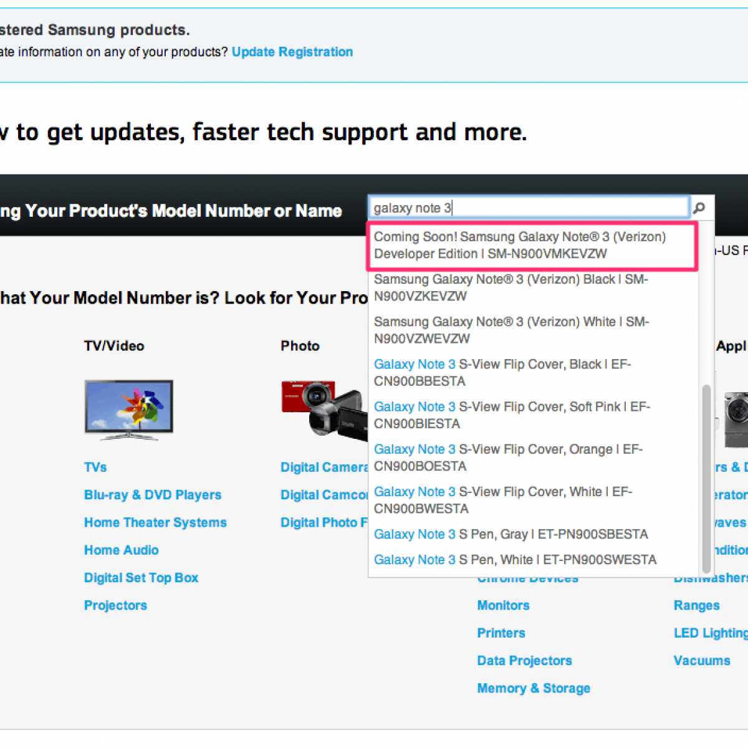This screenshot has width=748, height=748.
Task: Go to Memory & Storage category
Action: pos(534,688)
